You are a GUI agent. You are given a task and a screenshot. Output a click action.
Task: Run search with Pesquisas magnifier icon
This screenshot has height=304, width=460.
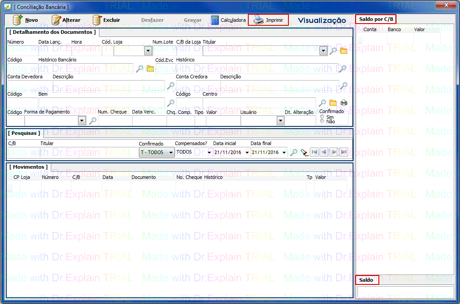coord(293,152)
